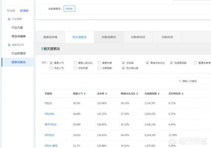This screenshot has width=211, height=148.
Task: Click the 6,244,329 online products value
Action: pos(150,135)
